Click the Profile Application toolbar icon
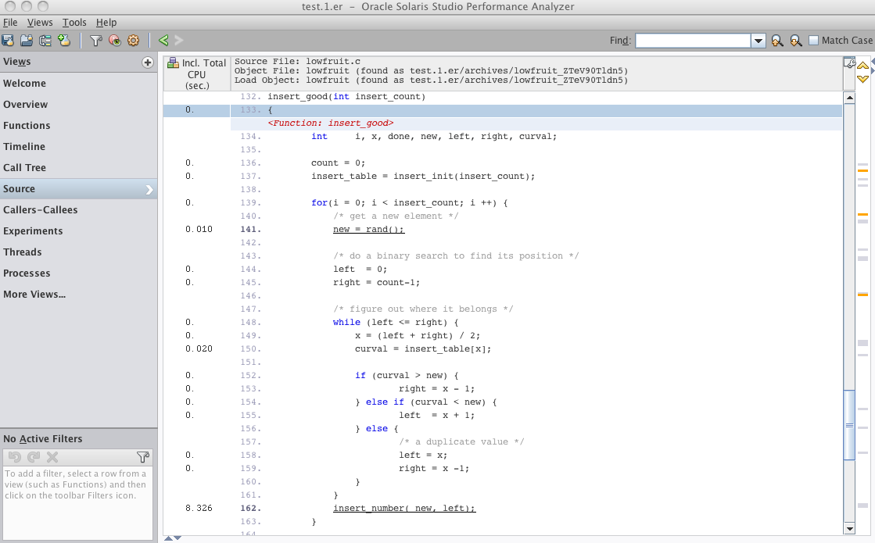875x543 pixels. tap(8, 40)
